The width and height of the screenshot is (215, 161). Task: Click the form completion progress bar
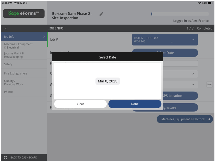pos(180,14)
